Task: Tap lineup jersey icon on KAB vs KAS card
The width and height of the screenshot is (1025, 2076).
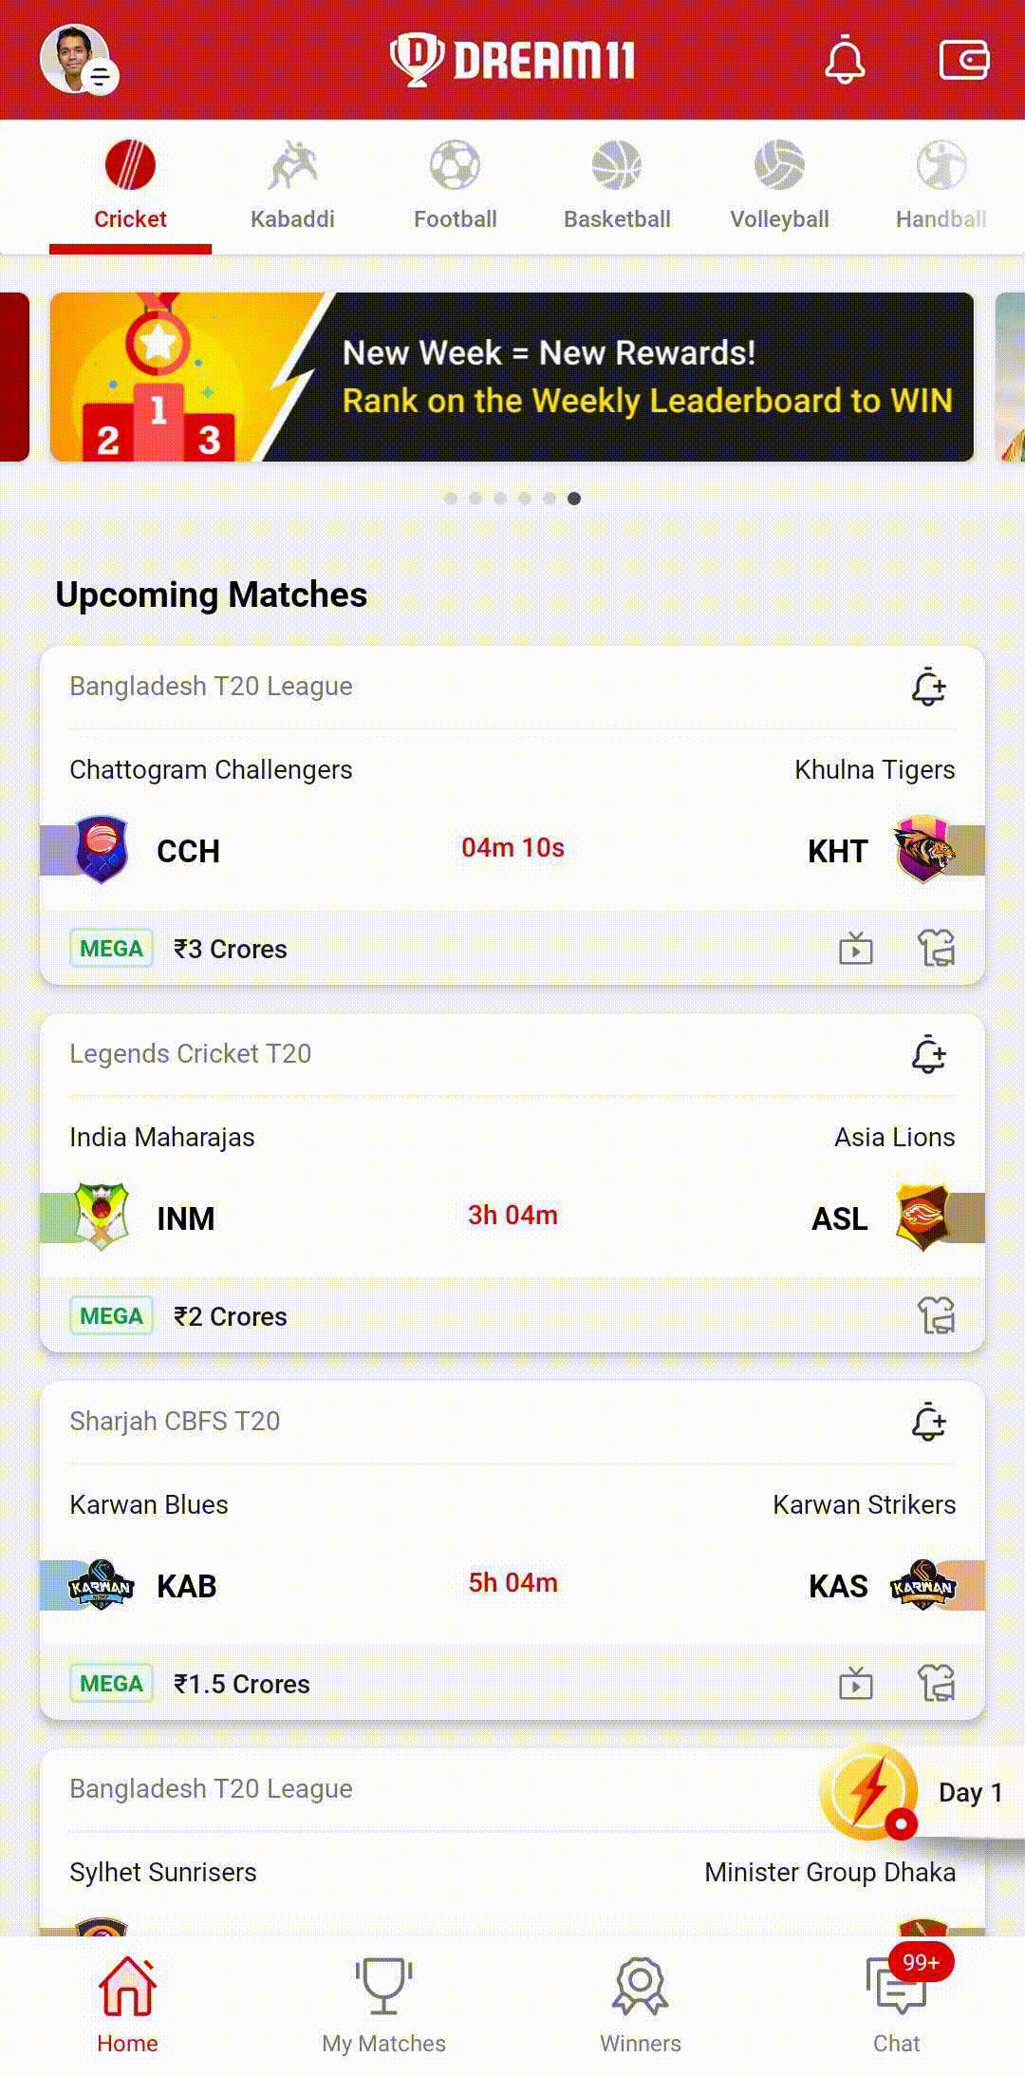Action: pyautogui.click(x=937, y=1683)
